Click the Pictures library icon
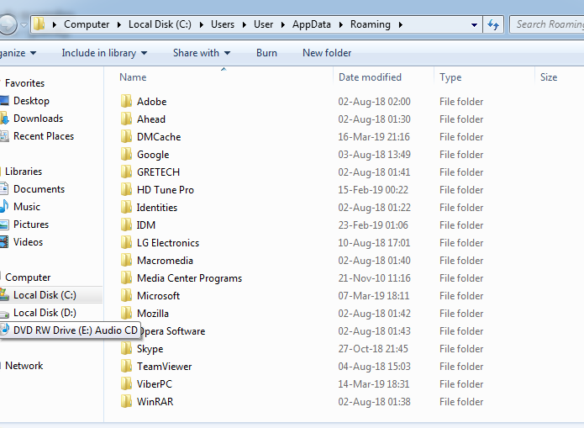This screenshot has width=584, height=428. pos(4,225)
